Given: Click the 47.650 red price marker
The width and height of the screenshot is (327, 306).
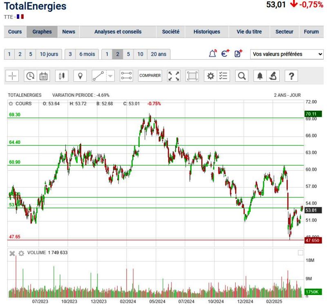Looking at the screenshot, I should pos(313,240).
